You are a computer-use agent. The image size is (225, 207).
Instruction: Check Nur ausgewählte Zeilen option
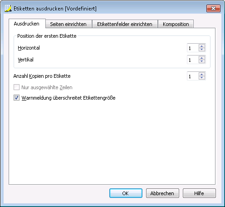coord(16,87)
